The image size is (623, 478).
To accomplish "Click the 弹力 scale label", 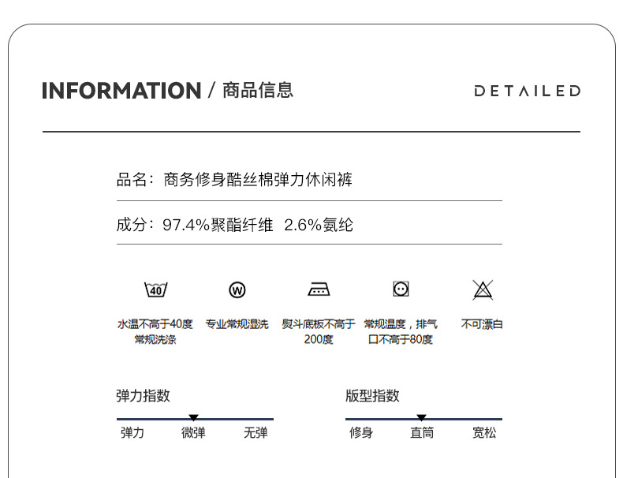I will (132, 432).
